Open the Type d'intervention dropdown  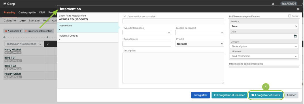[147, 33]
